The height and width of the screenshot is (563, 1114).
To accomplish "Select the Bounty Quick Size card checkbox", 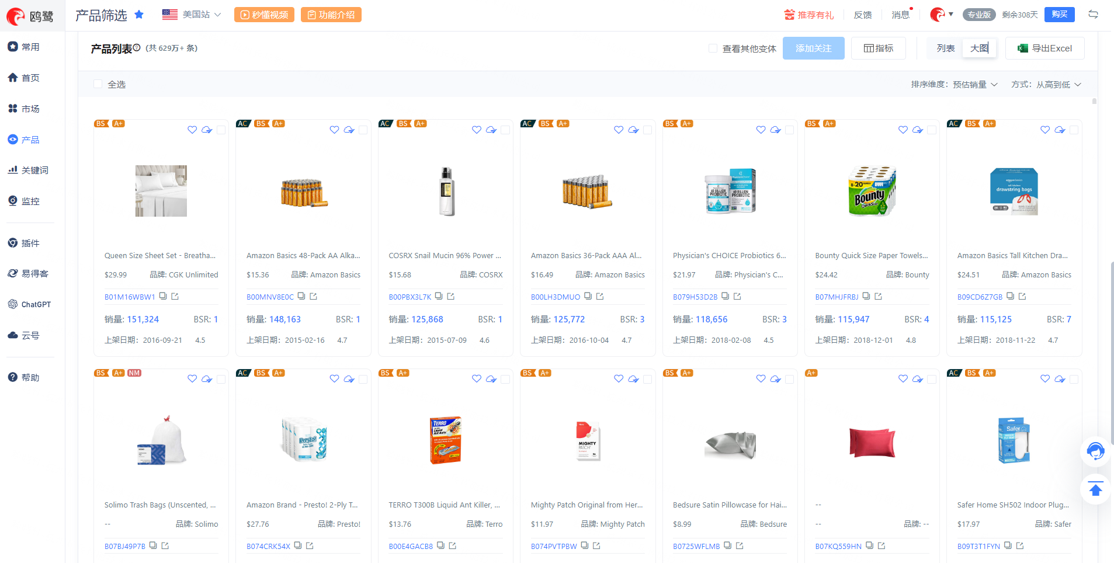I will [x=932, y=130].
